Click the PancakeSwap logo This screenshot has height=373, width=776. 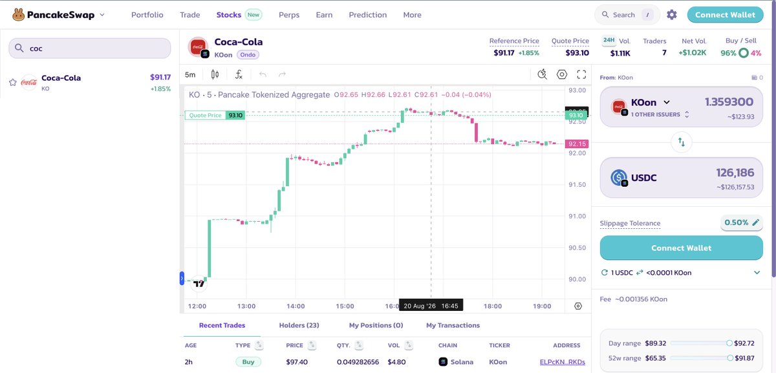click(54, 14)
